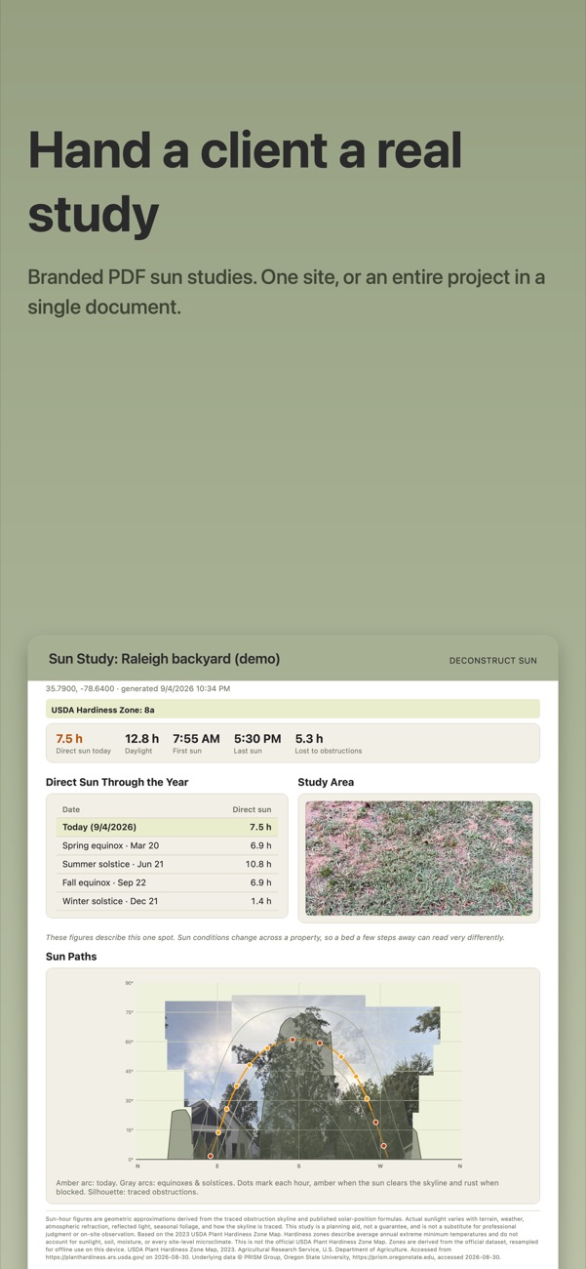This screenshot has height=1269, width=586.
Task: Click the 10.8 h summer solstice value
Action: pos(258,864)
